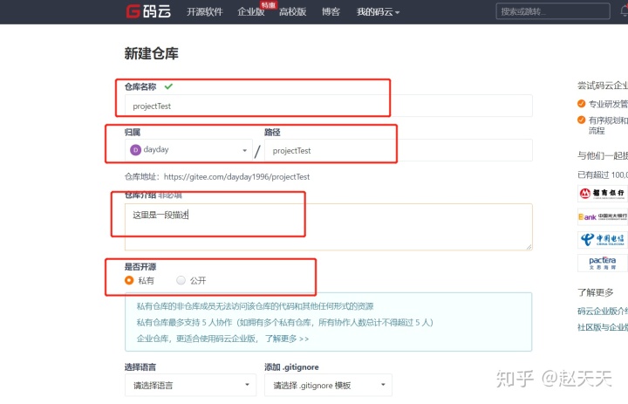628x404 pixels.
Task: Click the textarea resize handle corner
Action: click(x=529, y=247)
